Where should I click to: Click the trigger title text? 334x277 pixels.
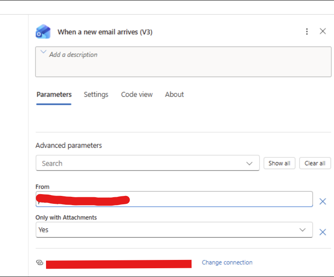point(105,32)
